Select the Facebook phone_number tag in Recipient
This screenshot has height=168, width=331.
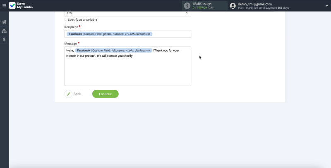point(107,34)
